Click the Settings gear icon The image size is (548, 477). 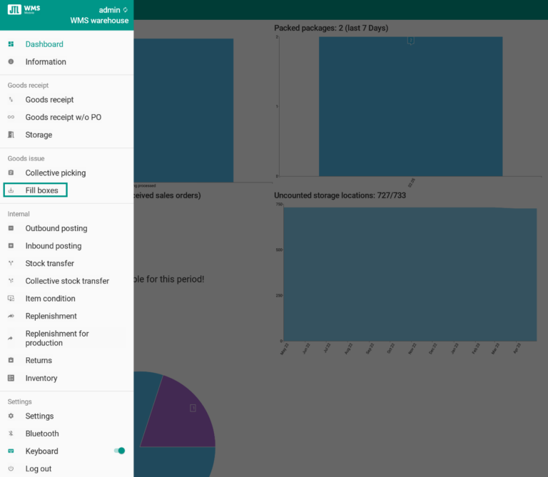point(11,416)
